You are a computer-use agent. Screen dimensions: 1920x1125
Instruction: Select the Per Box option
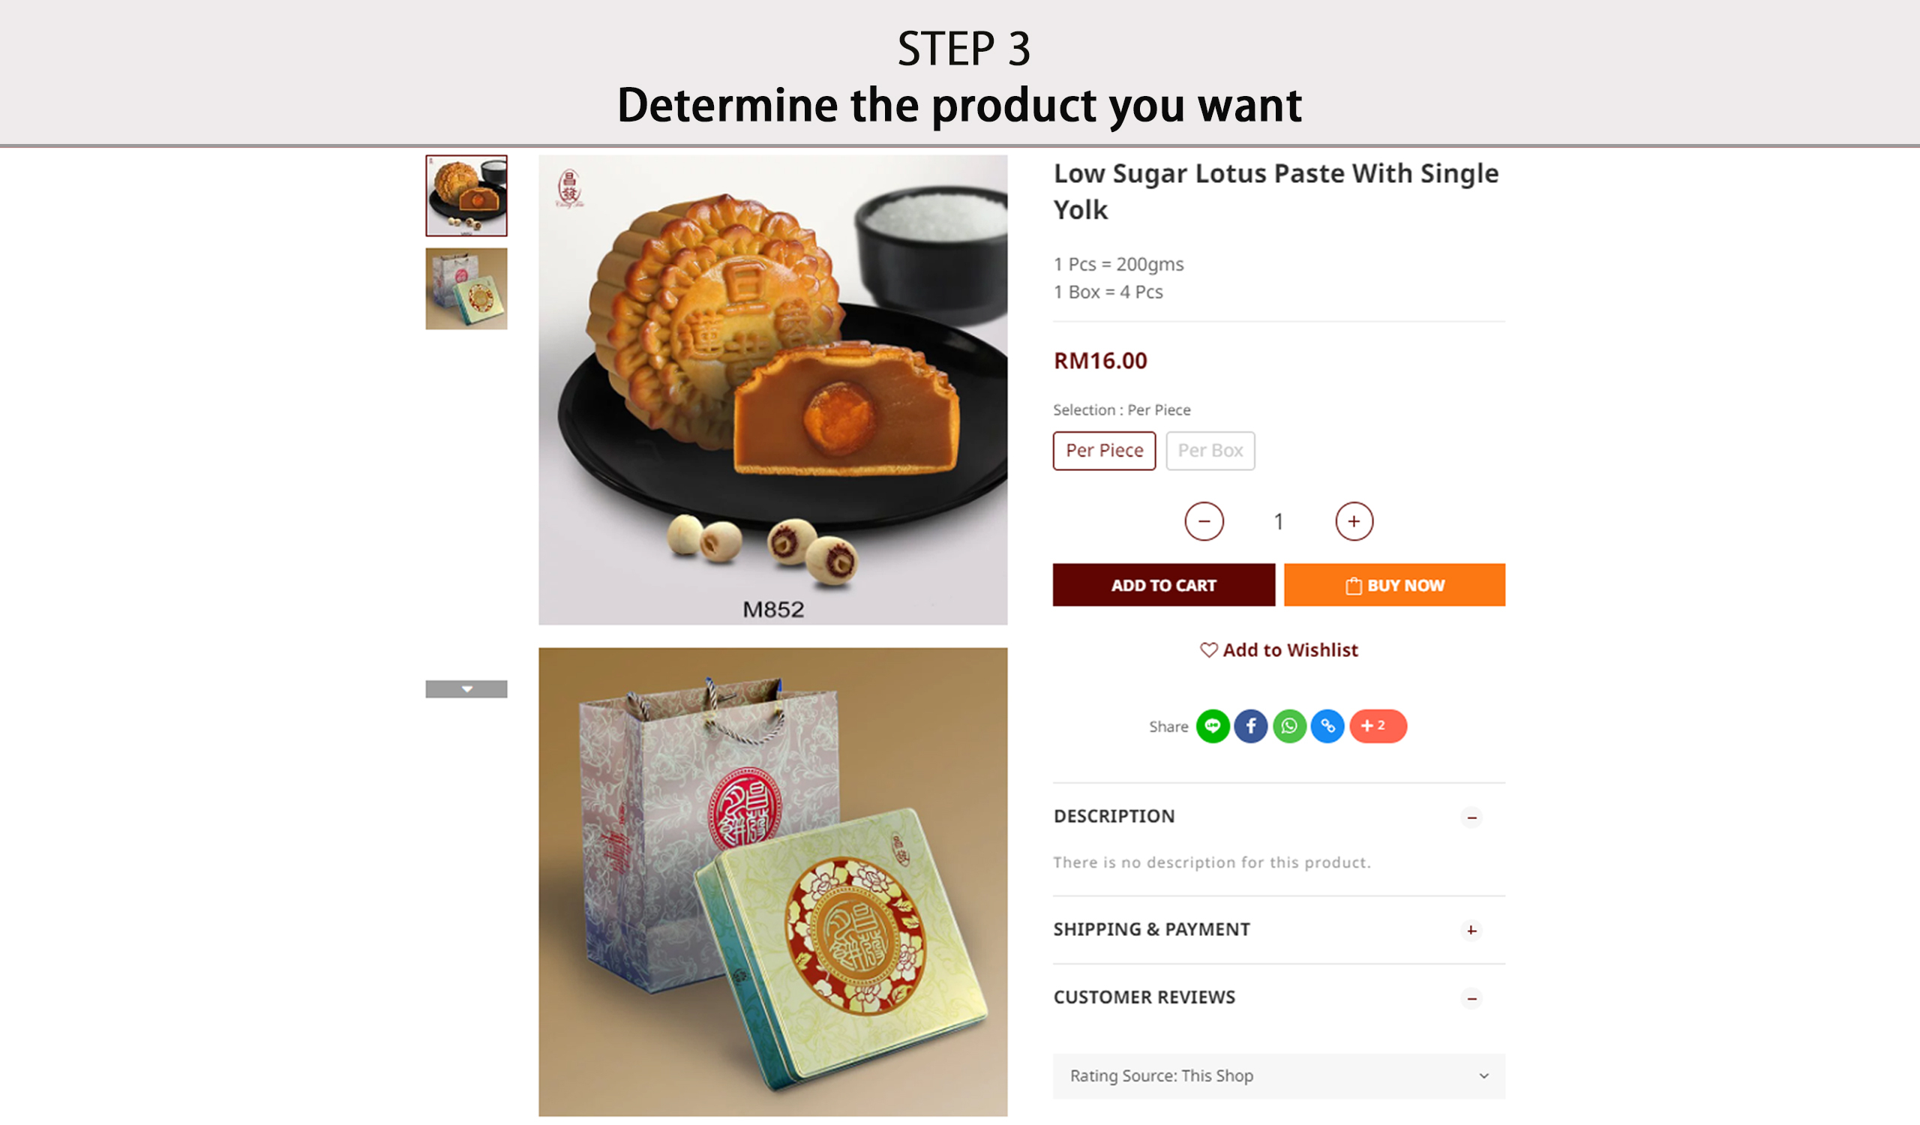(x=1210, y=451)
